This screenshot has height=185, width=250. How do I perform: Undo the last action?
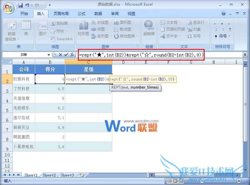click(x=27, y=5)
